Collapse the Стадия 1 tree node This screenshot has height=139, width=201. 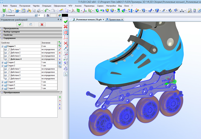click(2, 46)
